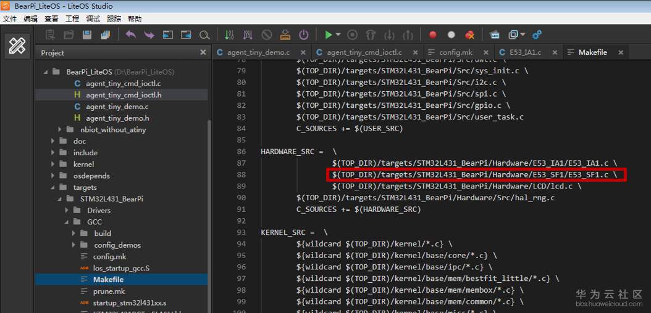Collapse the BearPi_LiteOS root folder
The height and width of the screenshot is (313, 651).
pyautogui.click(x=46, y=72)
